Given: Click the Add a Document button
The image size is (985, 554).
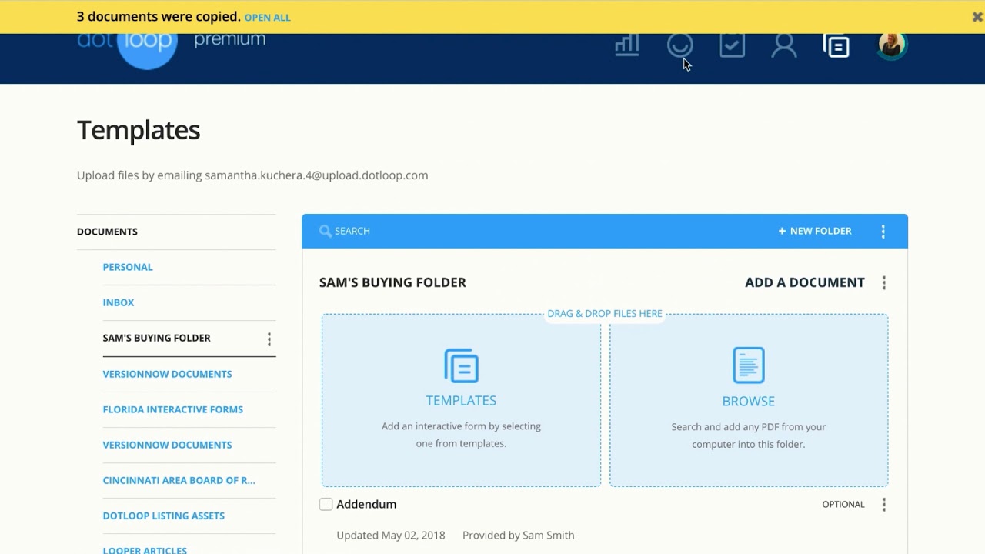Looking at the screenshot, I should click(805, 282).
